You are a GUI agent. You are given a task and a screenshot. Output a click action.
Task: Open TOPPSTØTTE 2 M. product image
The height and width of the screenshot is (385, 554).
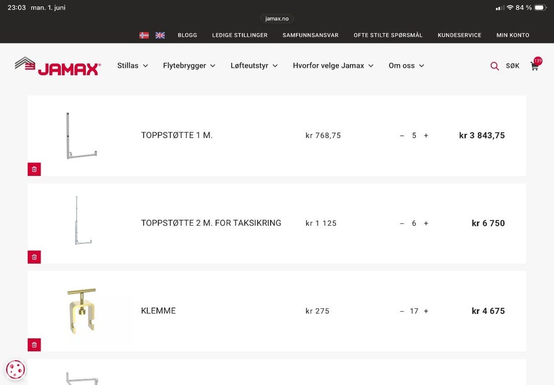(x=83, y=220)
